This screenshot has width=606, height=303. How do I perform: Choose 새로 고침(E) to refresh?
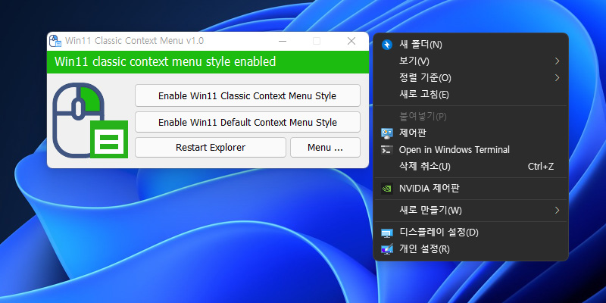[x=470, y=94]
